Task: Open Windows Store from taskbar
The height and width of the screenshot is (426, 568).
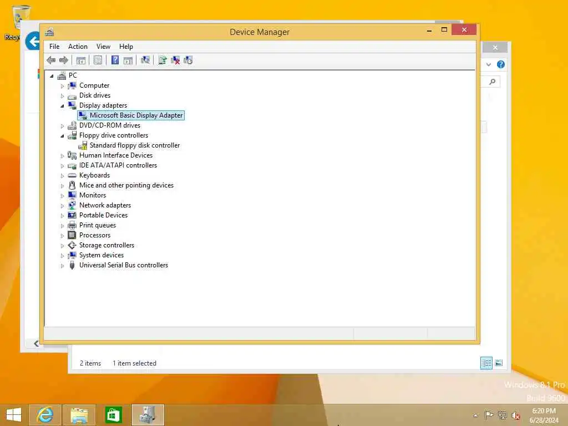Action: tap(113, 415)
